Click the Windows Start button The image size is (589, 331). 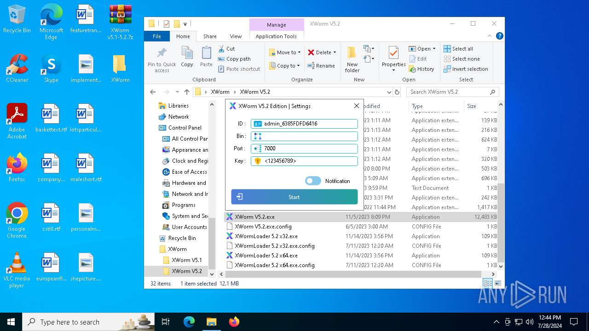click(x=11, y=322)
